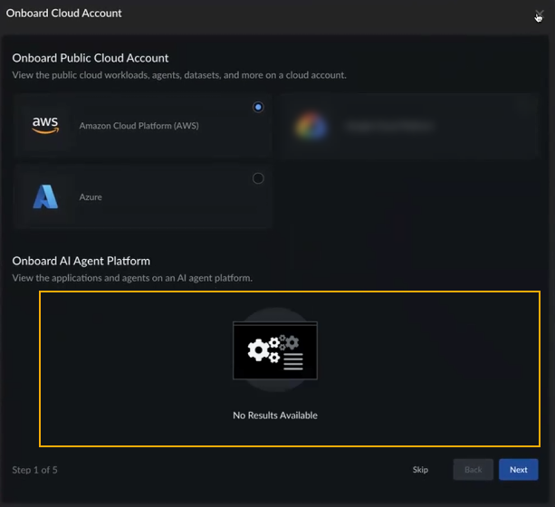
Task: Select the Amazon Cloud Platform radio button
Action: tap(258, 107)
